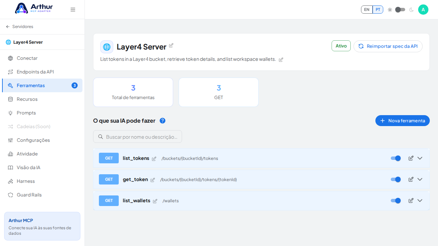The image size is (438, 246).
Task: Focus the Buscar por nome ou descrição field
Action: 138,137
